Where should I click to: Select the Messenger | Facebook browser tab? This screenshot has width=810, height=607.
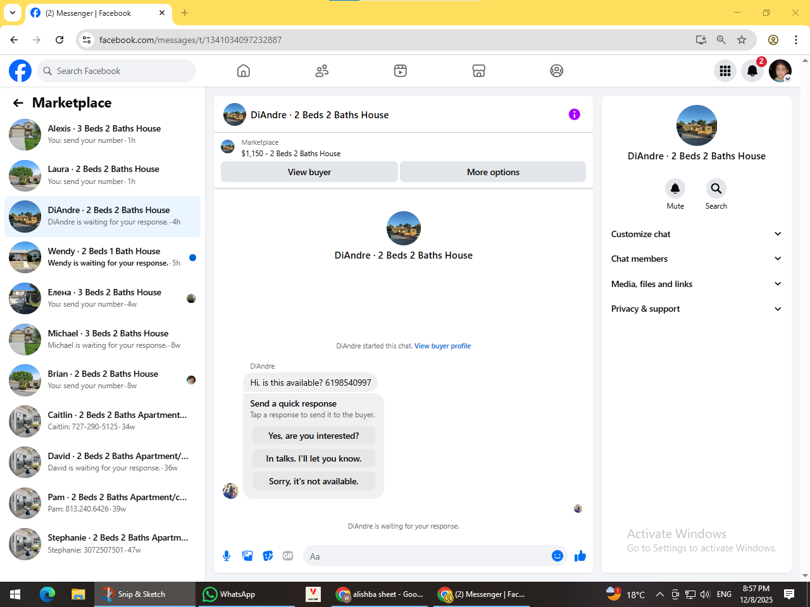pyautogui.click(x=98, y=13)
